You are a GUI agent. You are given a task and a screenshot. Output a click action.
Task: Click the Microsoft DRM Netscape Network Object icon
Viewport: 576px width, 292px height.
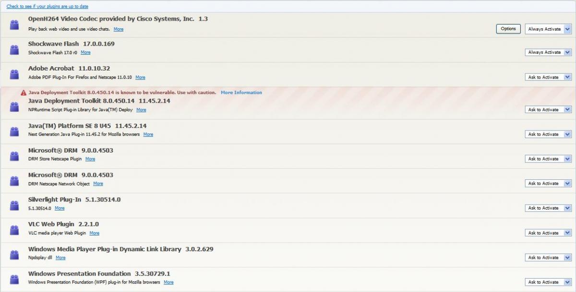tap(14, 181)
